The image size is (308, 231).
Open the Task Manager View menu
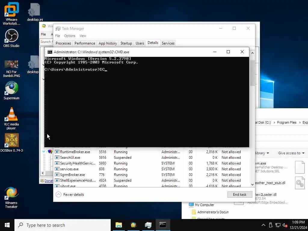pos(83,36)
